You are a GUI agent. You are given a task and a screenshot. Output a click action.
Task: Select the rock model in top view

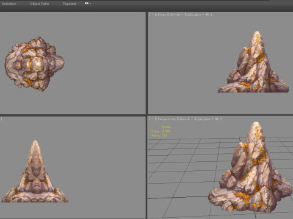click(35, 64)
